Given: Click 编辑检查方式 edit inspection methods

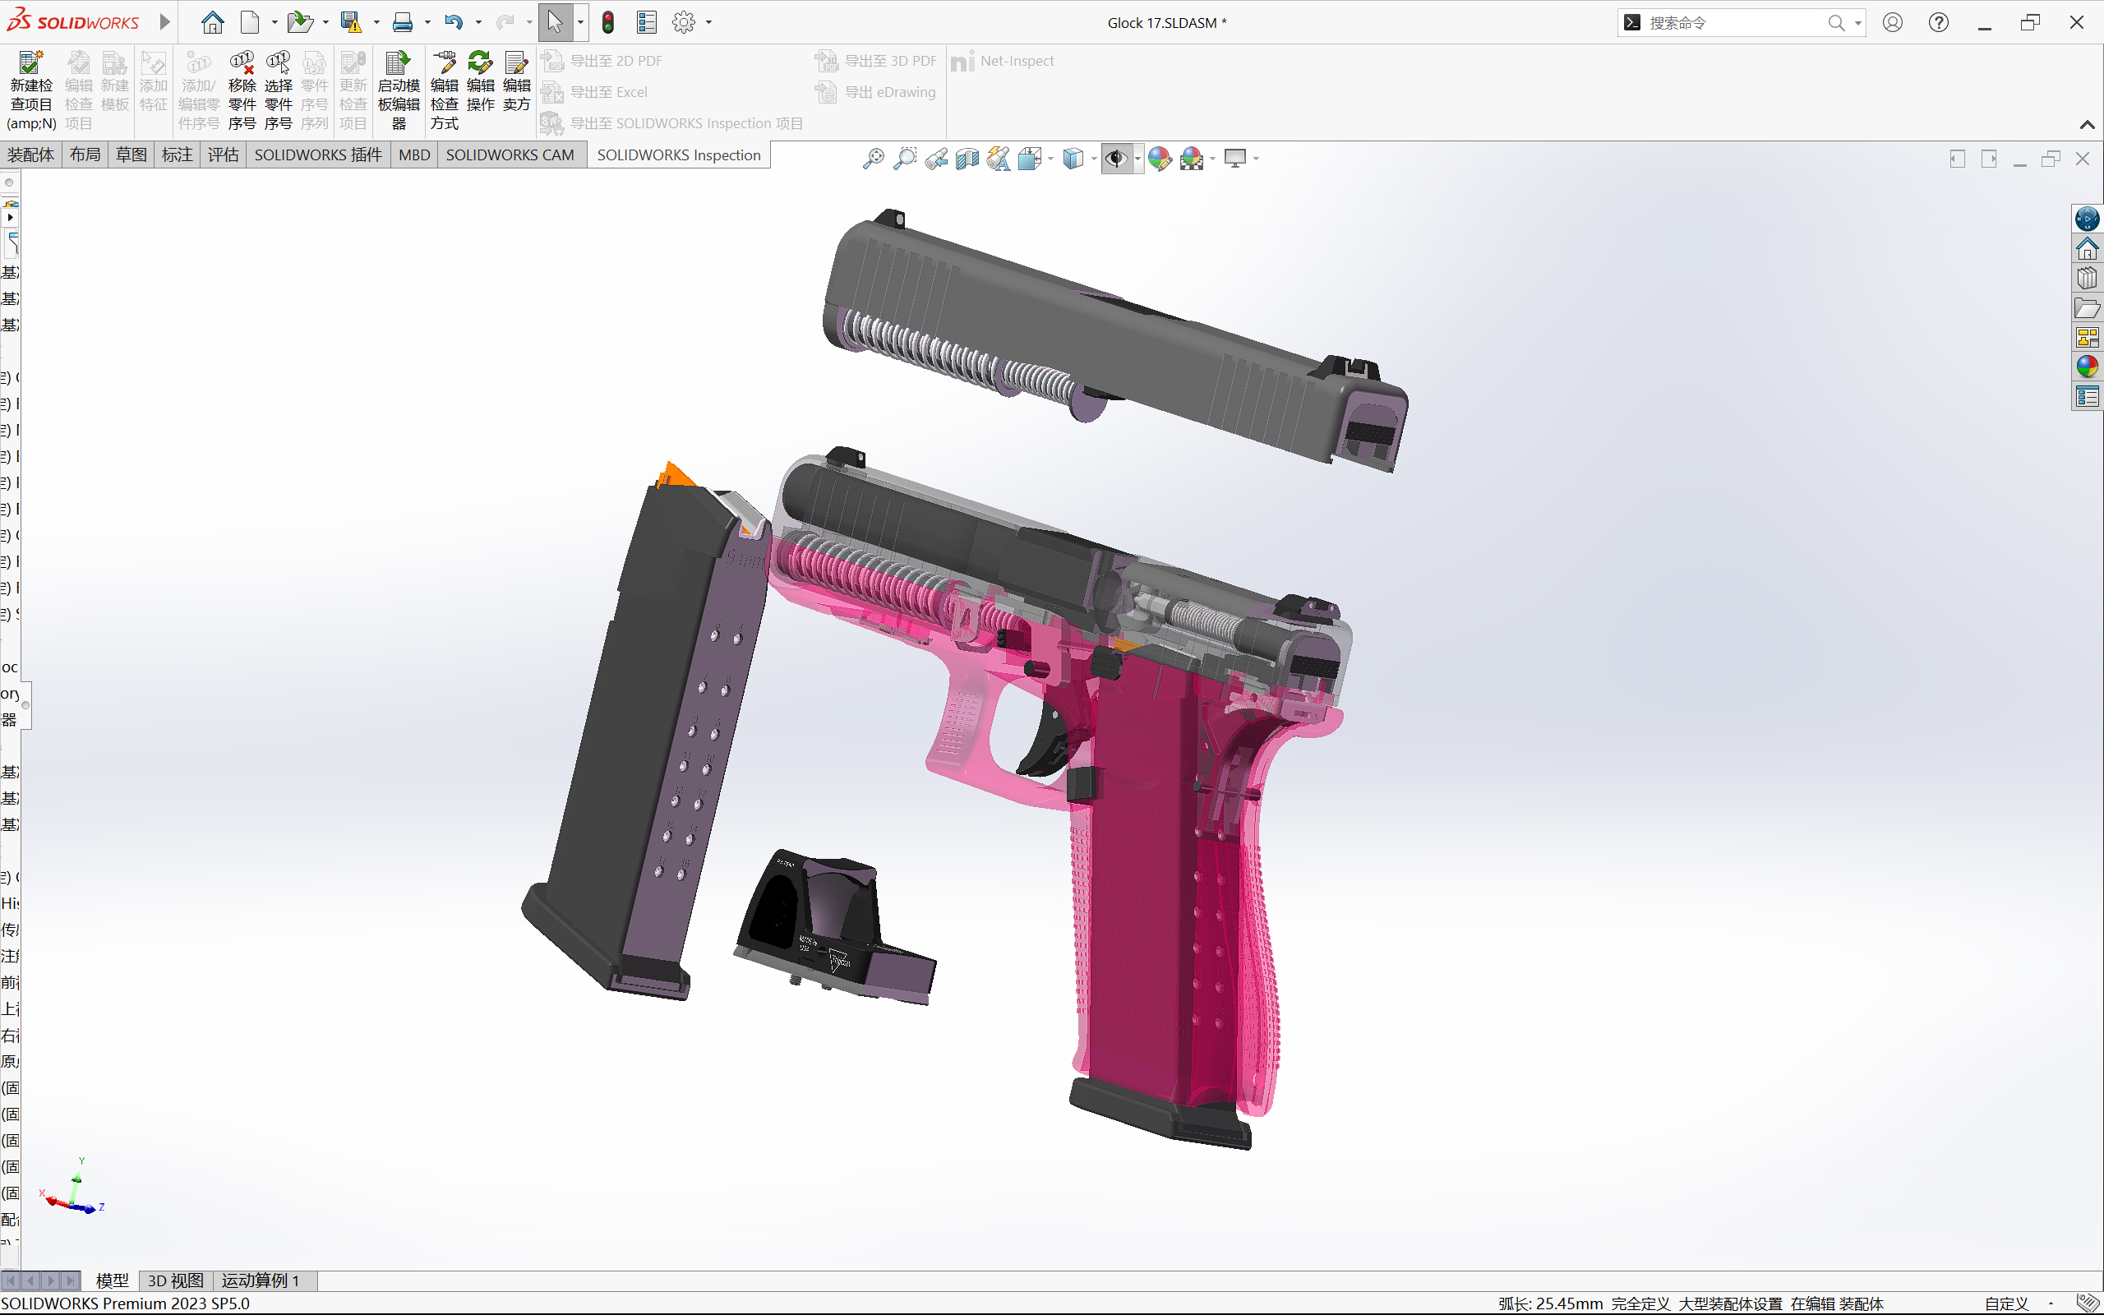Looking at the screenshot, I should pyautogui.click(x=445, y=90).
